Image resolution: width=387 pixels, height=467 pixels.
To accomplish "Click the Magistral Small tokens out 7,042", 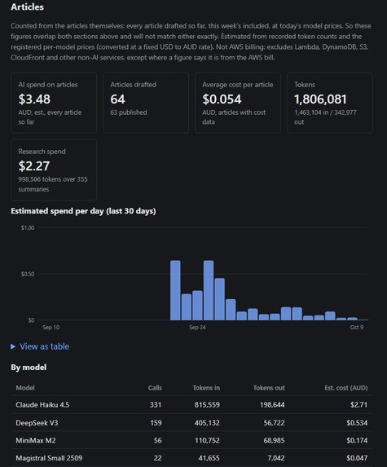I will point(276,458).
